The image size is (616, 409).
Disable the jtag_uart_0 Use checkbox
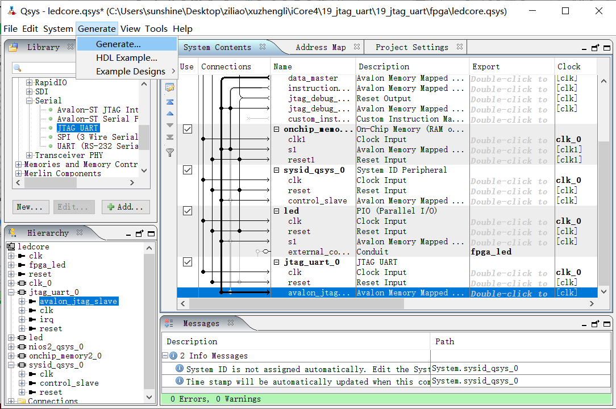(x=187, y=262)
